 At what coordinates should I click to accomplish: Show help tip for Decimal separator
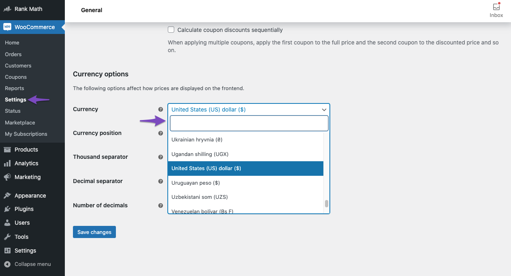pyautogui.click(x=160, y=181)
